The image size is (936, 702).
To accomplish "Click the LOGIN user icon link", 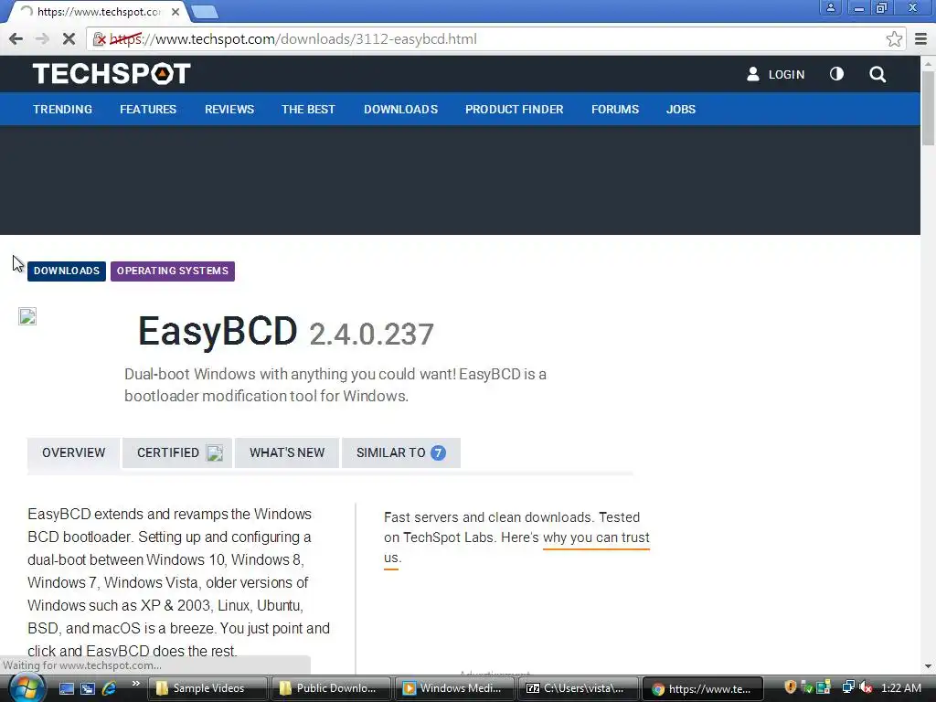I will click(775, 75).
